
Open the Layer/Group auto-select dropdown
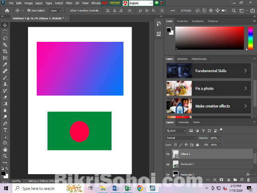[56, 11]
